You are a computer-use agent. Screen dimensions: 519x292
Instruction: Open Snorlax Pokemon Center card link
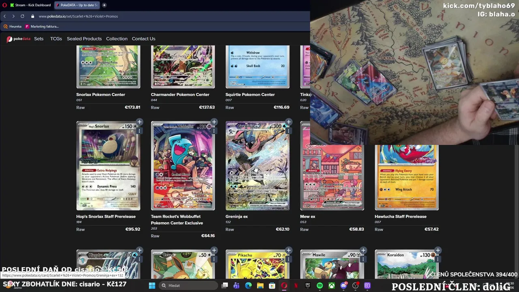pos(101,94)
